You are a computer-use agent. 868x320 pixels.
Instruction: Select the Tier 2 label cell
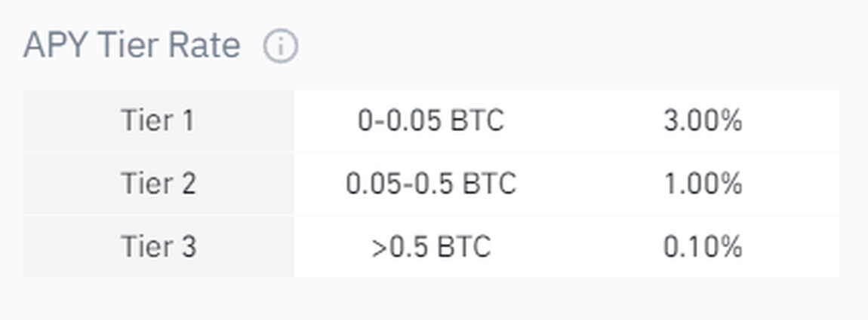point(158,184)
